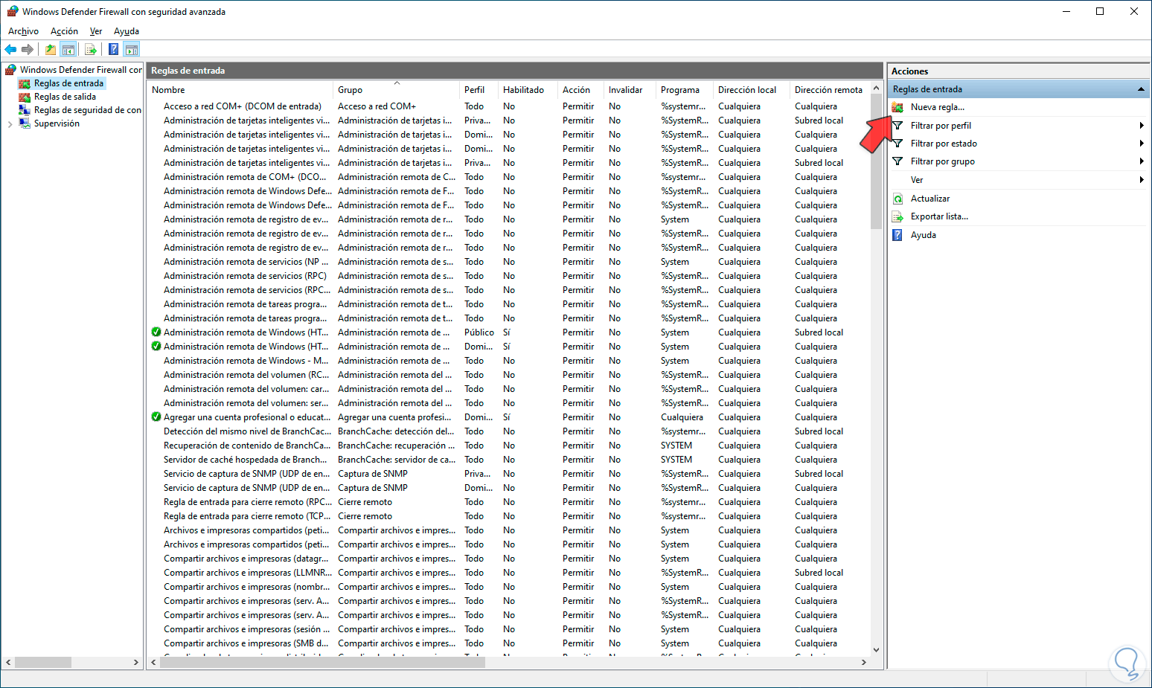Click the rules list horizontal scrollbar thumb

pyautogui.click(x=321, y=663)
